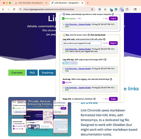141x139 pixels.
Task: Select the Link Chronicle – Garage Rocket tab
Action: [67, 3]
